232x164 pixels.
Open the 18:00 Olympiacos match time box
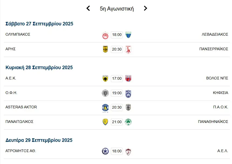117,35
